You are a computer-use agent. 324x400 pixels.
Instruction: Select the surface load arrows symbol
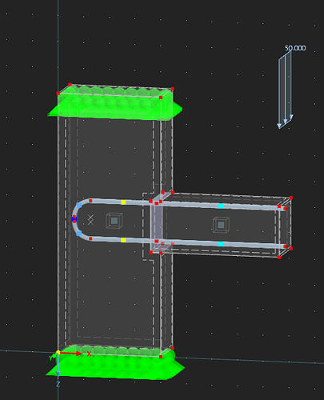(x=286, y=90)
